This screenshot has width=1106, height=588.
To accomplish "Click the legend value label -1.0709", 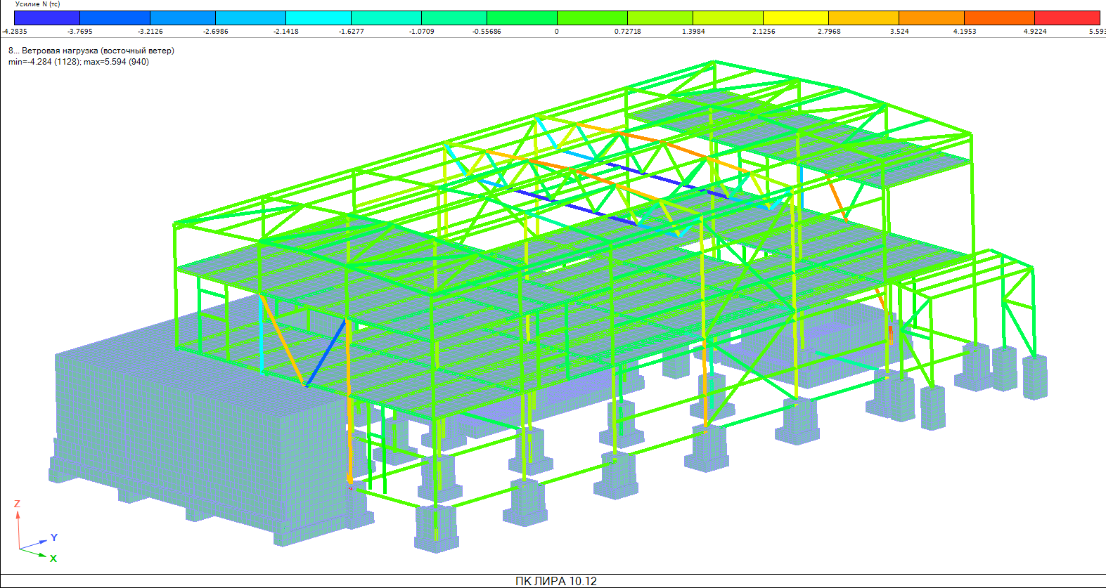I will point(421,32).
